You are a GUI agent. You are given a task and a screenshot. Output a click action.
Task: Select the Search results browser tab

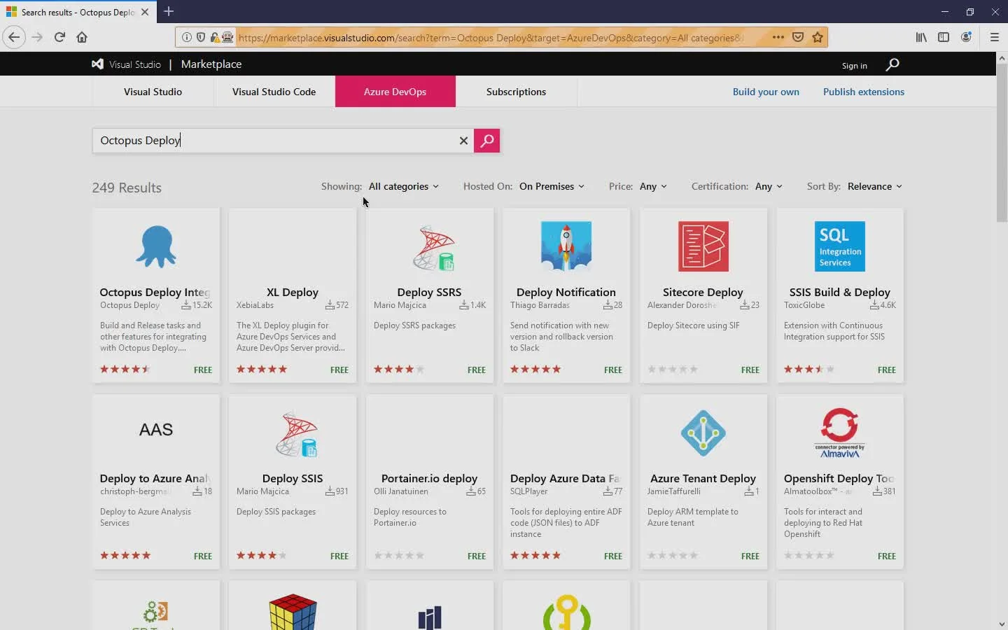[x=77, y=12]
